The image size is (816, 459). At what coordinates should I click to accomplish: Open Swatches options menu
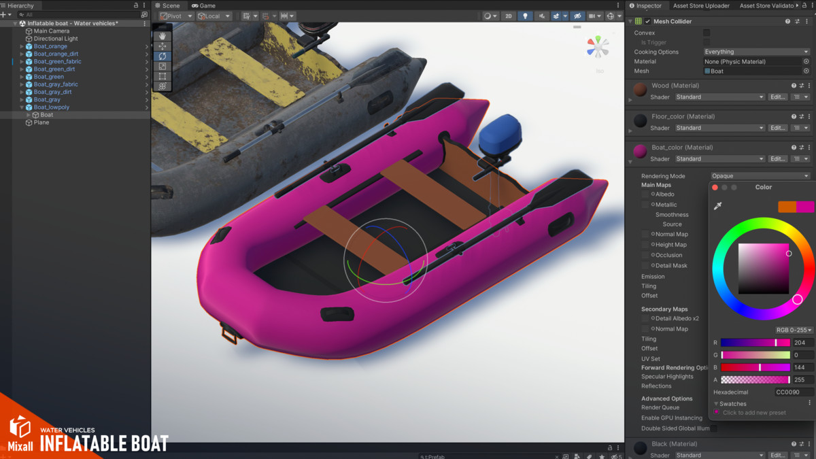click(809, 403)
